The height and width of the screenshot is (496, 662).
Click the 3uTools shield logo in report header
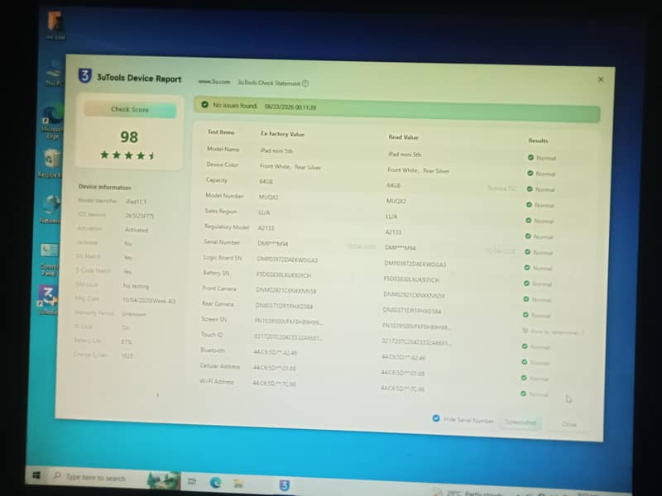point(85,76)
